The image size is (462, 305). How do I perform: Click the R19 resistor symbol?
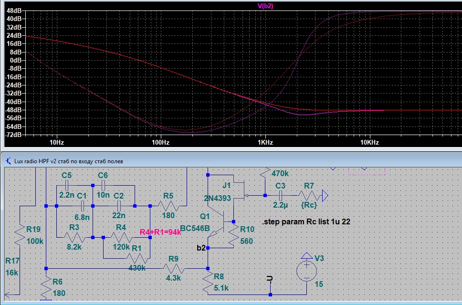coord(19,235)
